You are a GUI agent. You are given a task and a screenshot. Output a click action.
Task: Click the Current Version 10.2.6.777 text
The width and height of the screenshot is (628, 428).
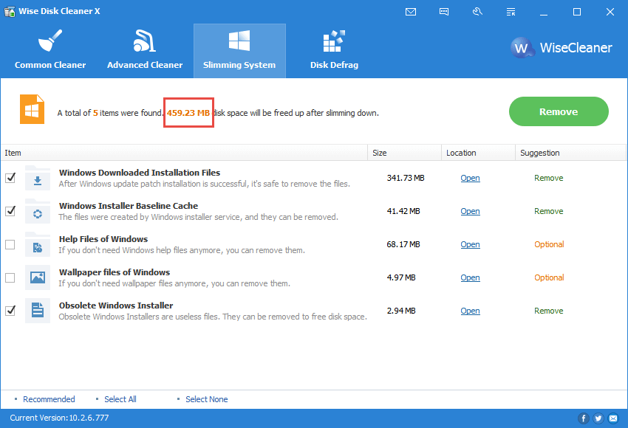click(x=59, y=418)
